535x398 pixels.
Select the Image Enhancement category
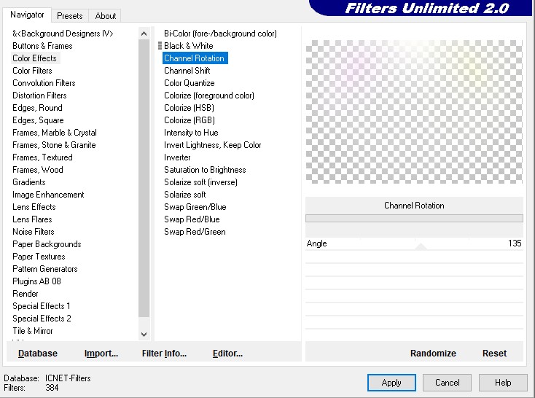point(48,195)
